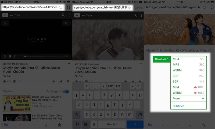Seek on the video progress bar
The width and height of the screenshot is (215, 129).
tap(43, 56)
